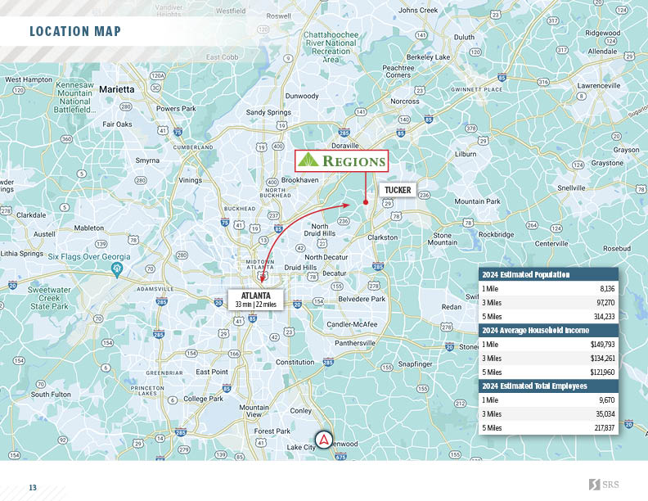The height and width of the screenshot is (501, 648).
Task: Click the Johns Creek label
Action: (x=418, y=10)
